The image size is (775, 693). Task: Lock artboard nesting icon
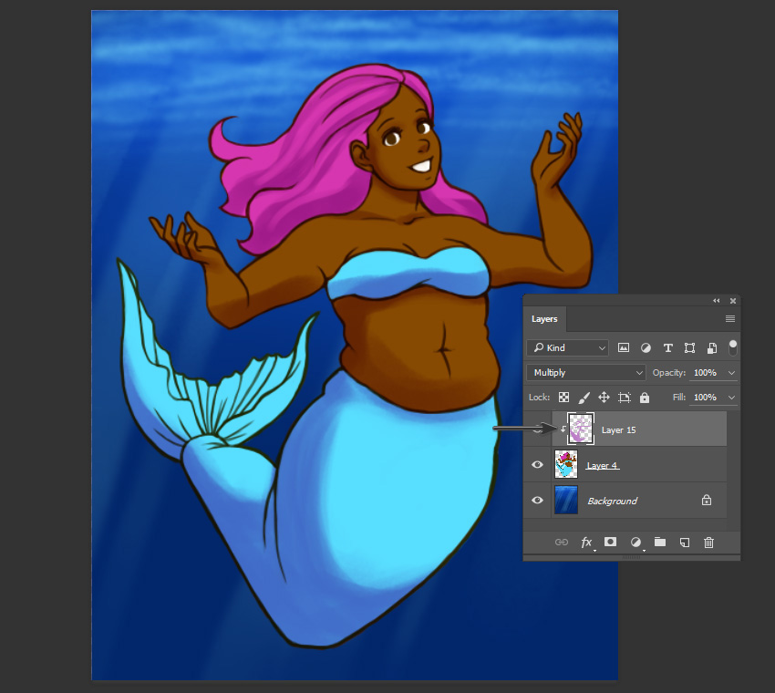[625, 398]
